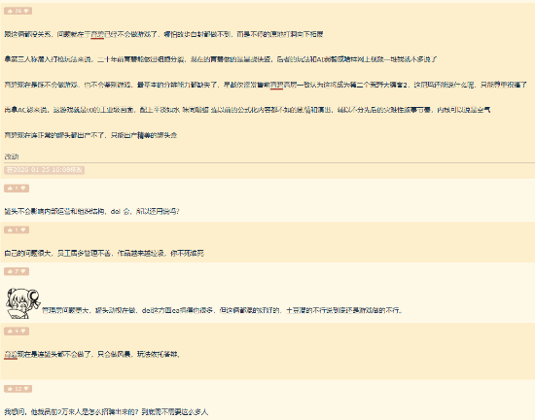Downvote the reply with 12 likes
535x420 pixels.
(26, 389)
